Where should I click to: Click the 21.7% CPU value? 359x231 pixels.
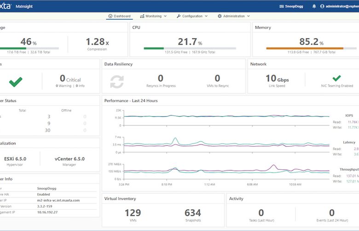pyautogui.click(x=190, y=42)
